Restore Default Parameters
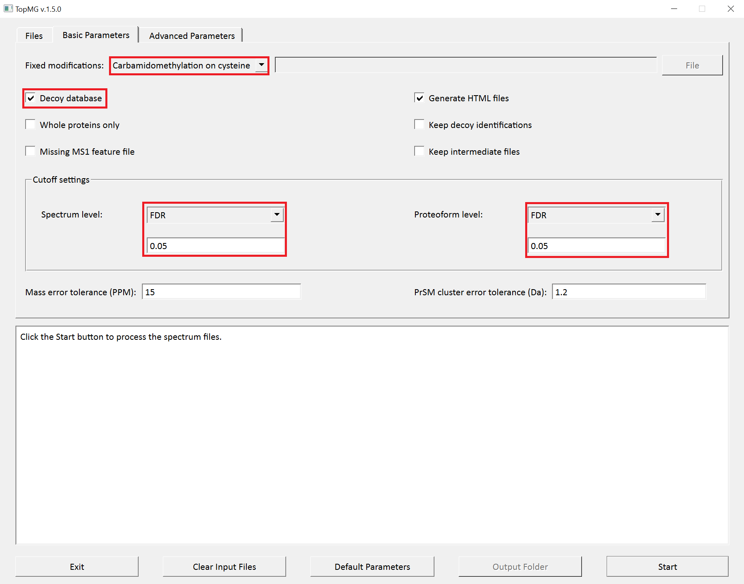 [372, 567]
